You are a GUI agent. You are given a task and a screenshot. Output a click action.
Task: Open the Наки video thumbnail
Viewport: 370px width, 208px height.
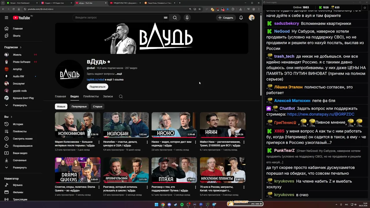pos(222,125)
